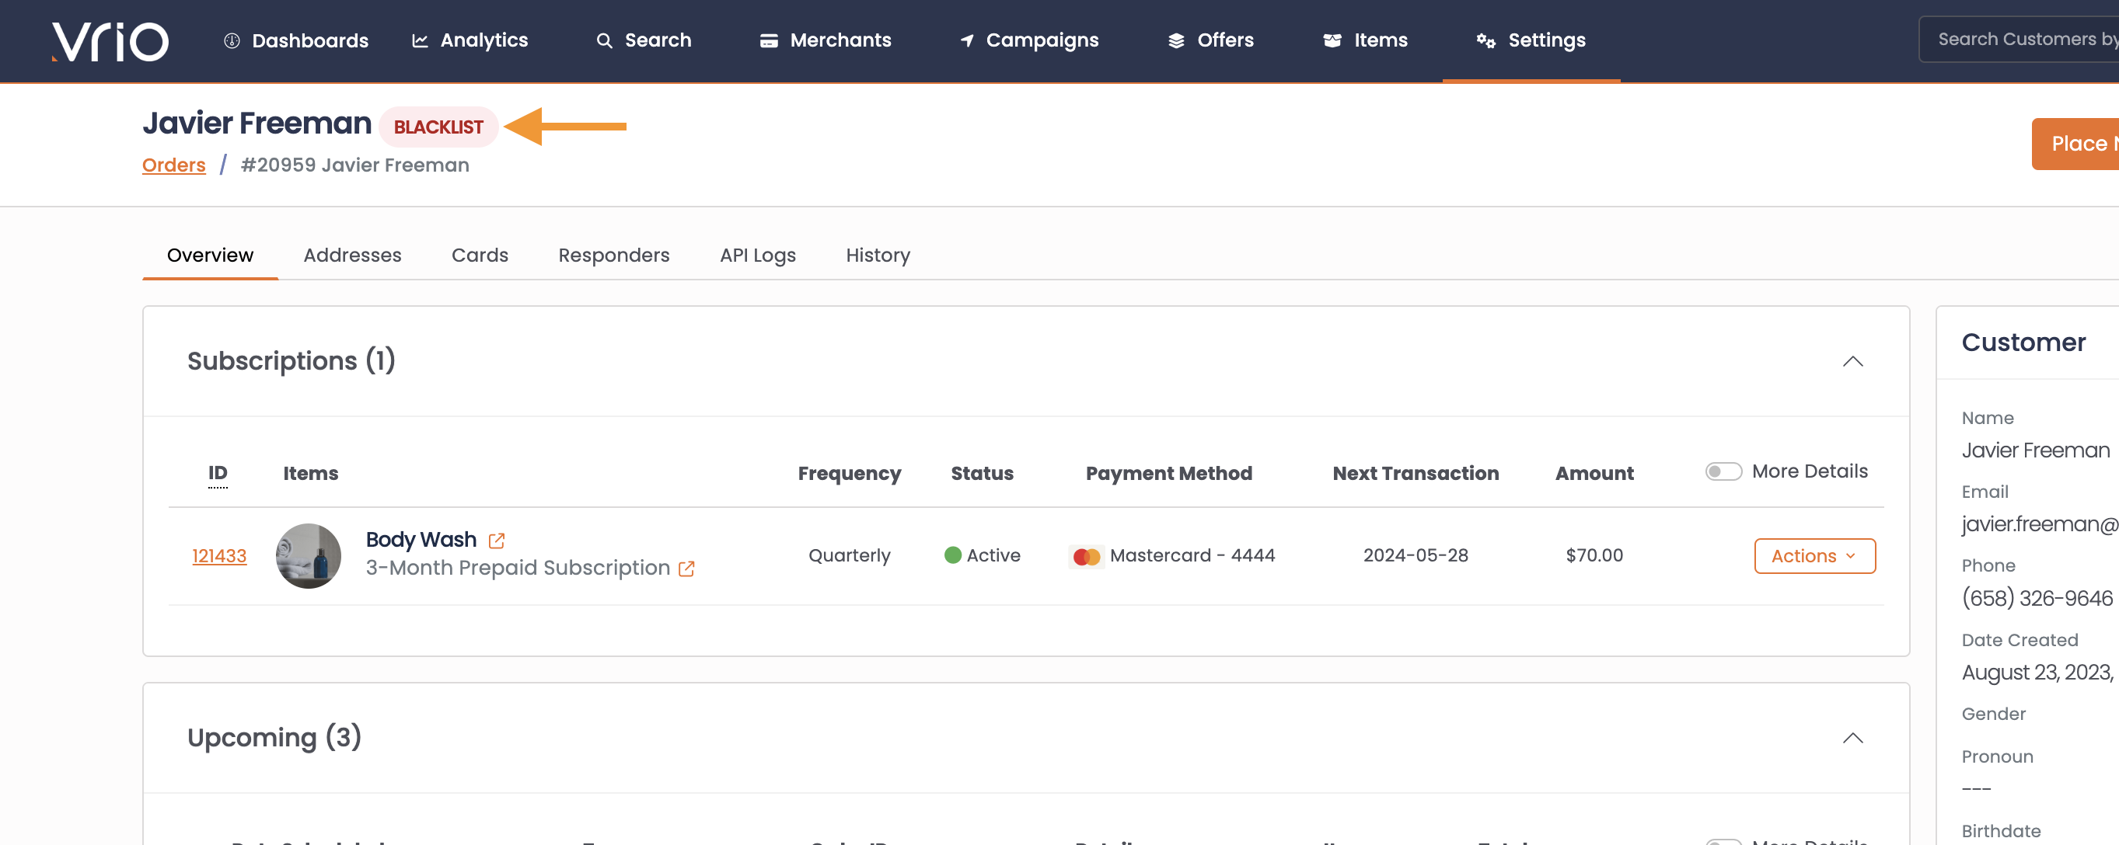
Task: Open the Search nav item
Action: pyautogui.click(x=644, y=40)
